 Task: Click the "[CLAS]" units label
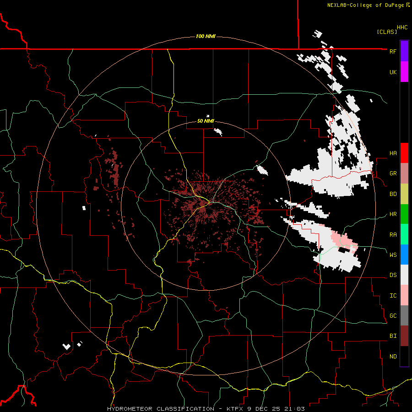tap(387, 32)
